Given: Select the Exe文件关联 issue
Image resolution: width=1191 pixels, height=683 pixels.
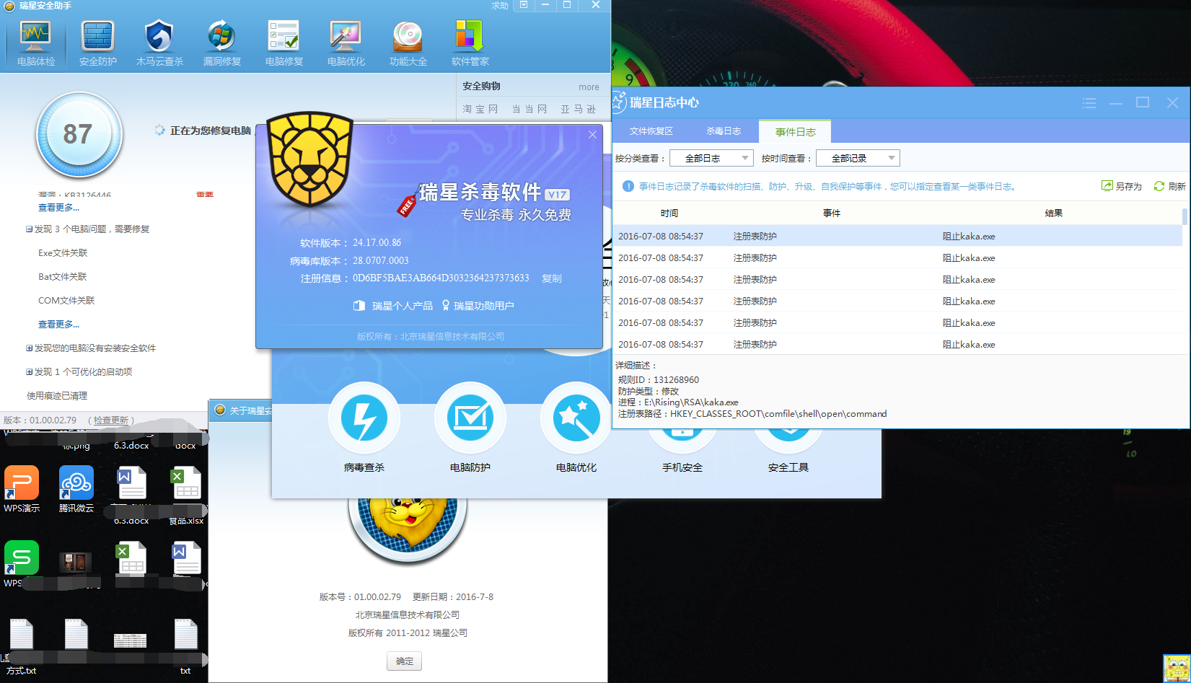Looking at the screenshot, I should coord(63,253).
